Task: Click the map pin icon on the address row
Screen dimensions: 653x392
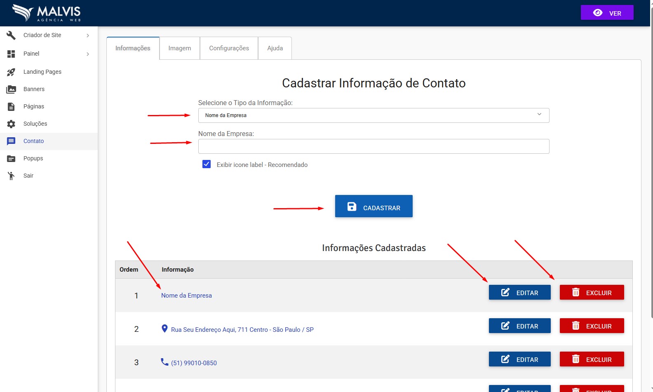Action: 164,329
